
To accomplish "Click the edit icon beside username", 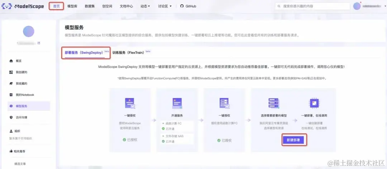I will click(x=39, y=43).
